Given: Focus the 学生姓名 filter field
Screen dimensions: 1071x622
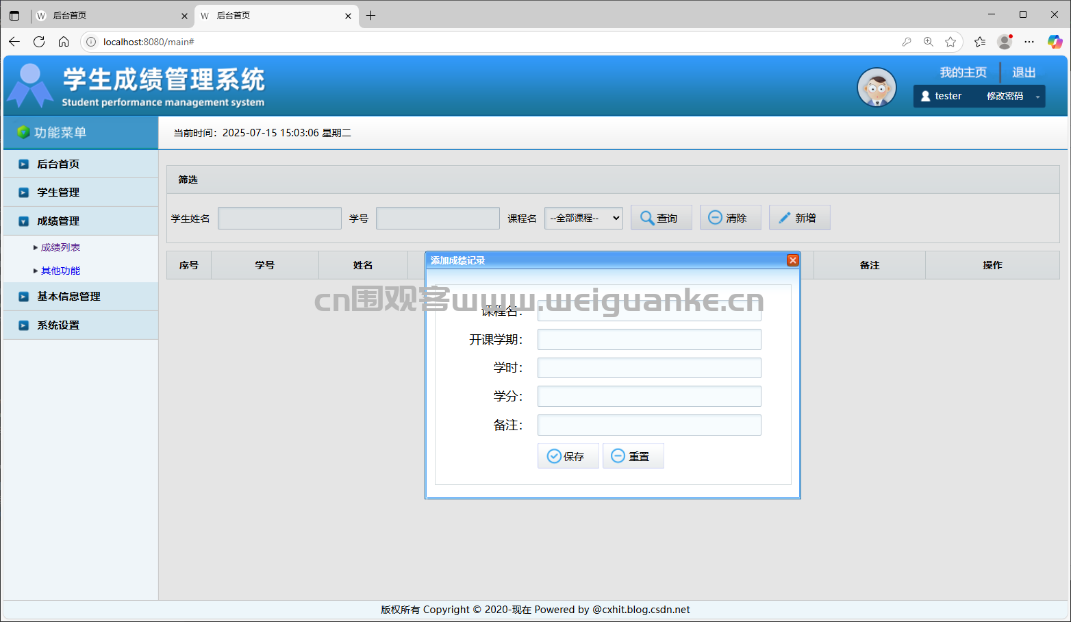Looking at the screenshot, I should coord(279,218).
